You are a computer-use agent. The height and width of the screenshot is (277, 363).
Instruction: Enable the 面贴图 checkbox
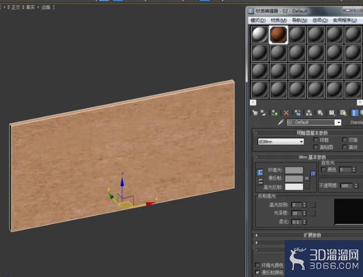tap(316, 147)
